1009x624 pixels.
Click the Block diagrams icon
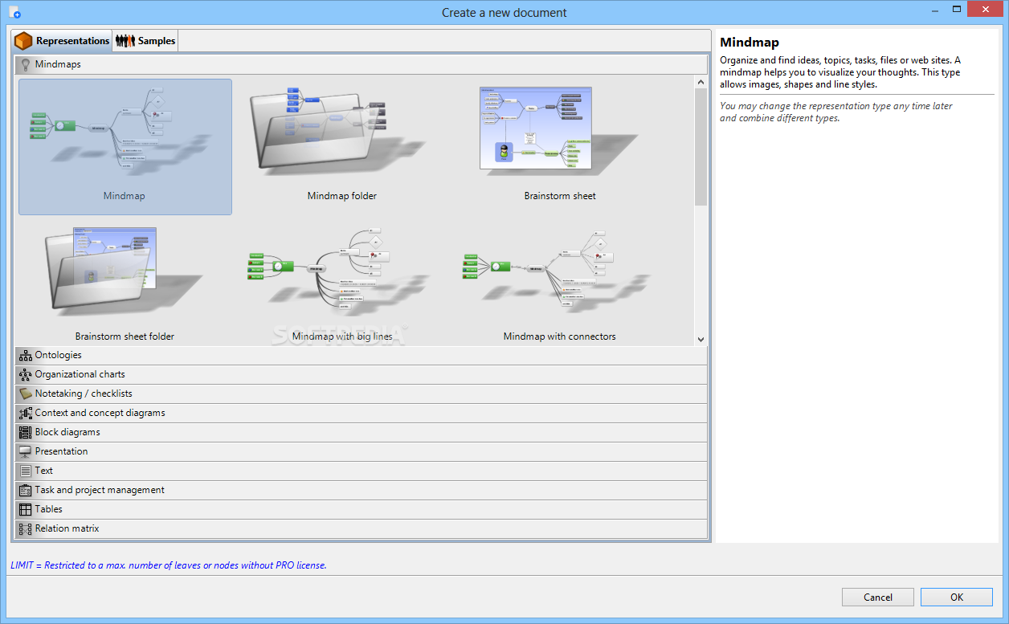pos(26,432)
